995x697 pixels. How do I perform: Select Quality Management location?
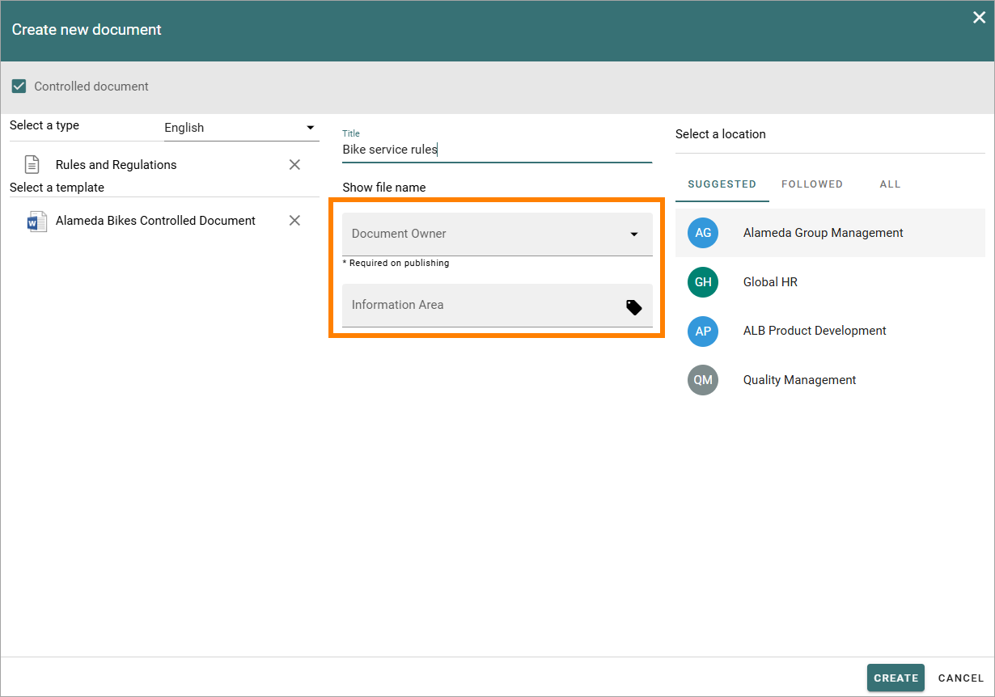[830, 380]
